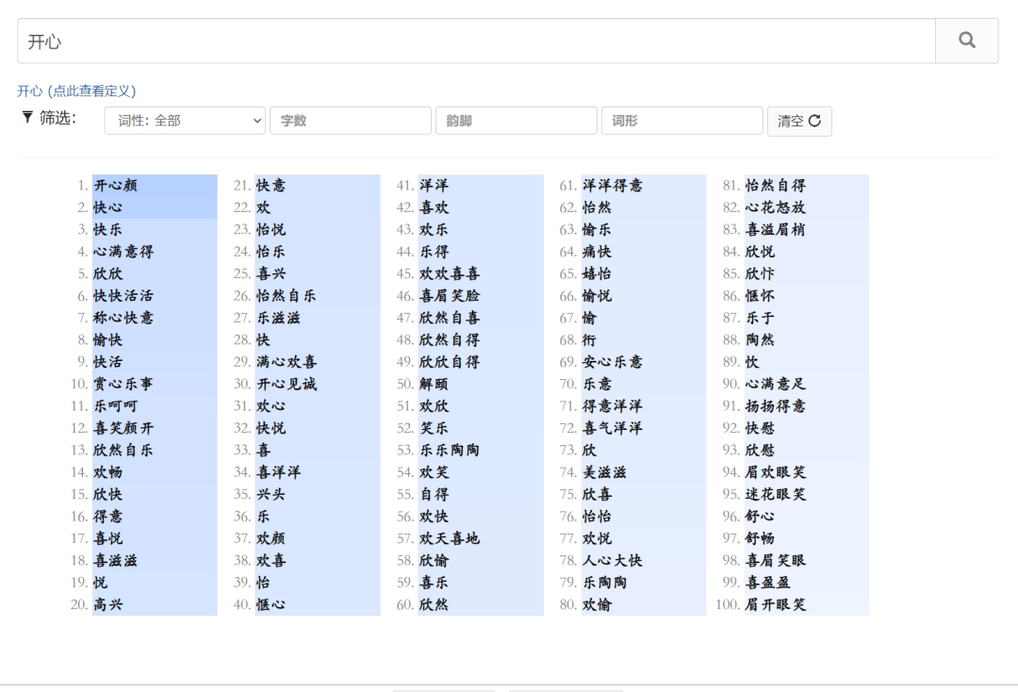Screen dimensions: 1018x692
Task: Click the 清空 reset button
Action: 799,121
